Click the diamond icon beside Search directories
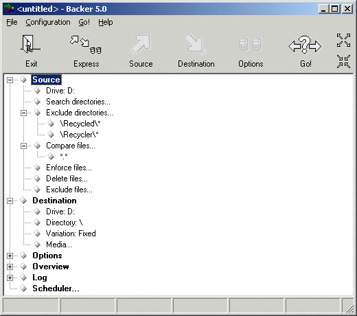 coord(37,102)
